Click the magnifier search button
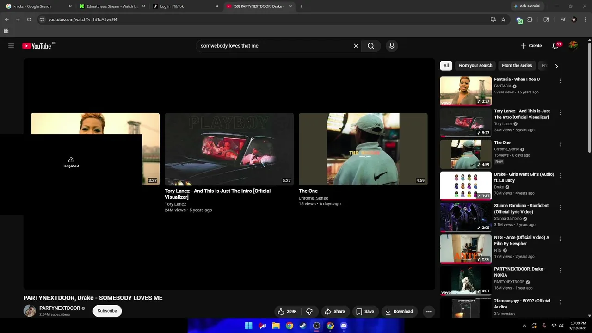This screenshot has width=592, height=333. (371, 46)
